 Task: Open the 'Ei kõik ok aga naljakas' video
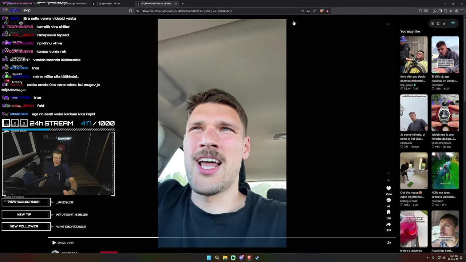click(x=445, y=55)
